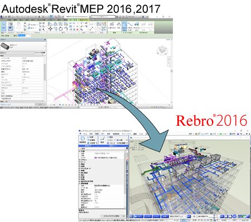Open the element type dropdown atop Rebro properties
The image size is (251, 222).
coord(103,149)
